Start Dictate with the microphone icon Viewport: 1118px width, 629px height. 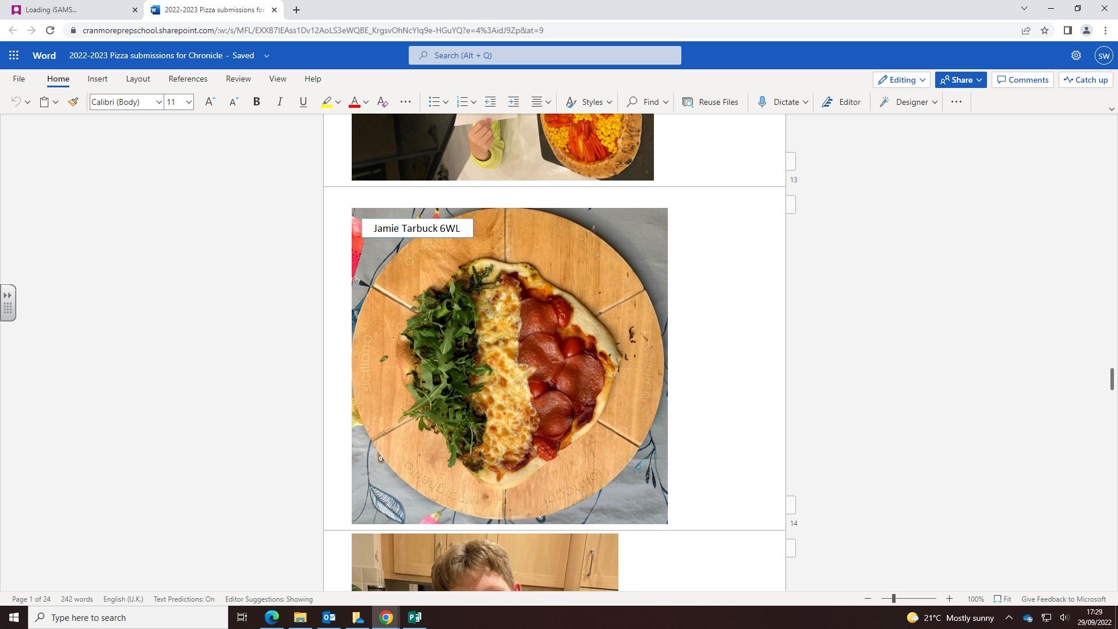762,102
